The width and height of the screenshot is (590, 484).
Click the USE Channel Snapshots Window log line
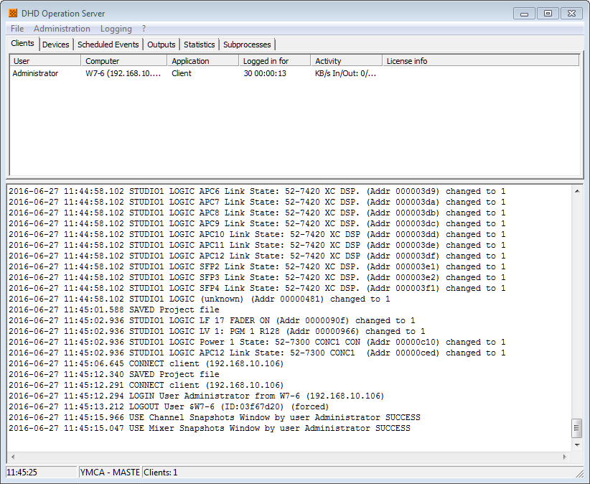point(215,418)
